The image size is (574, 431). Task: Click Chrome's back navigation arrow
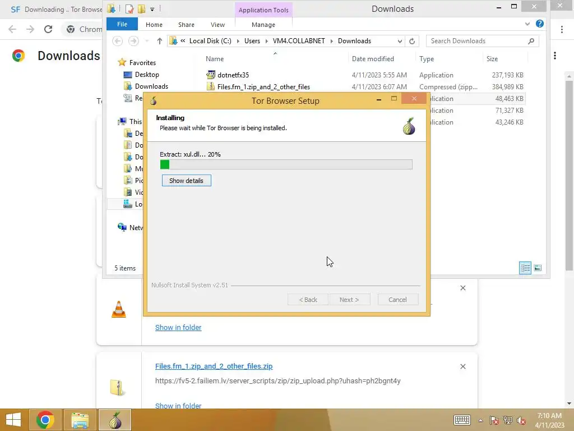[12, 29]
